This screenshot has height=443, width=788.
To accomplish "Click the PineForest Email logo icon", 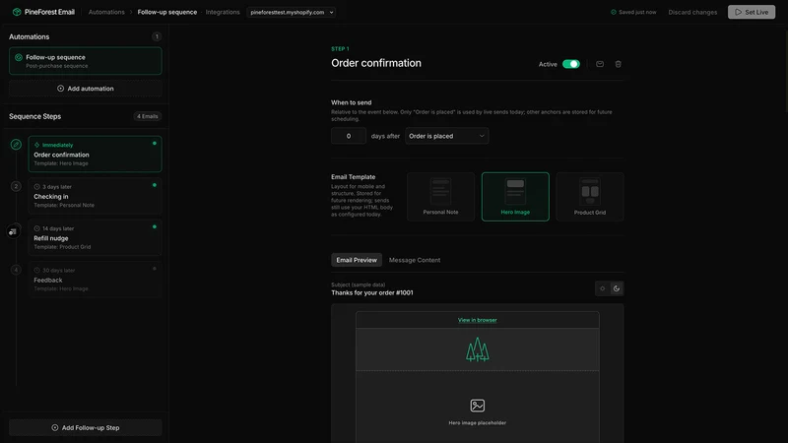I will [x=17, y=12].
